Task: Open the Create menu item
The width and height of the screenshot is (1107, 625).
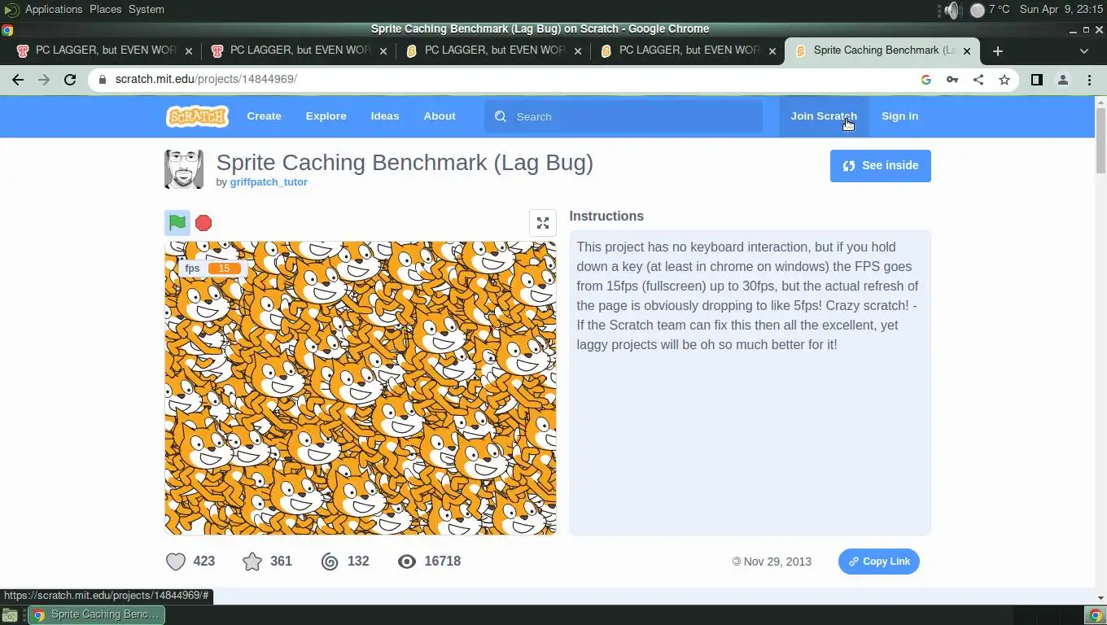Action: click(264, 116)
